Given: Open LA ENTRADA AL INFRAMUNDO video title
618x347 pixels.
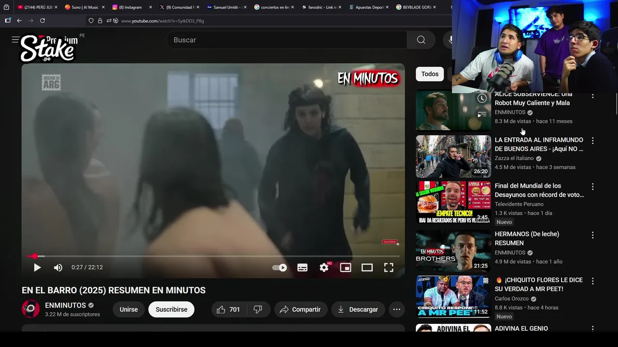Looking at the screenshot, I should [539, 145].
